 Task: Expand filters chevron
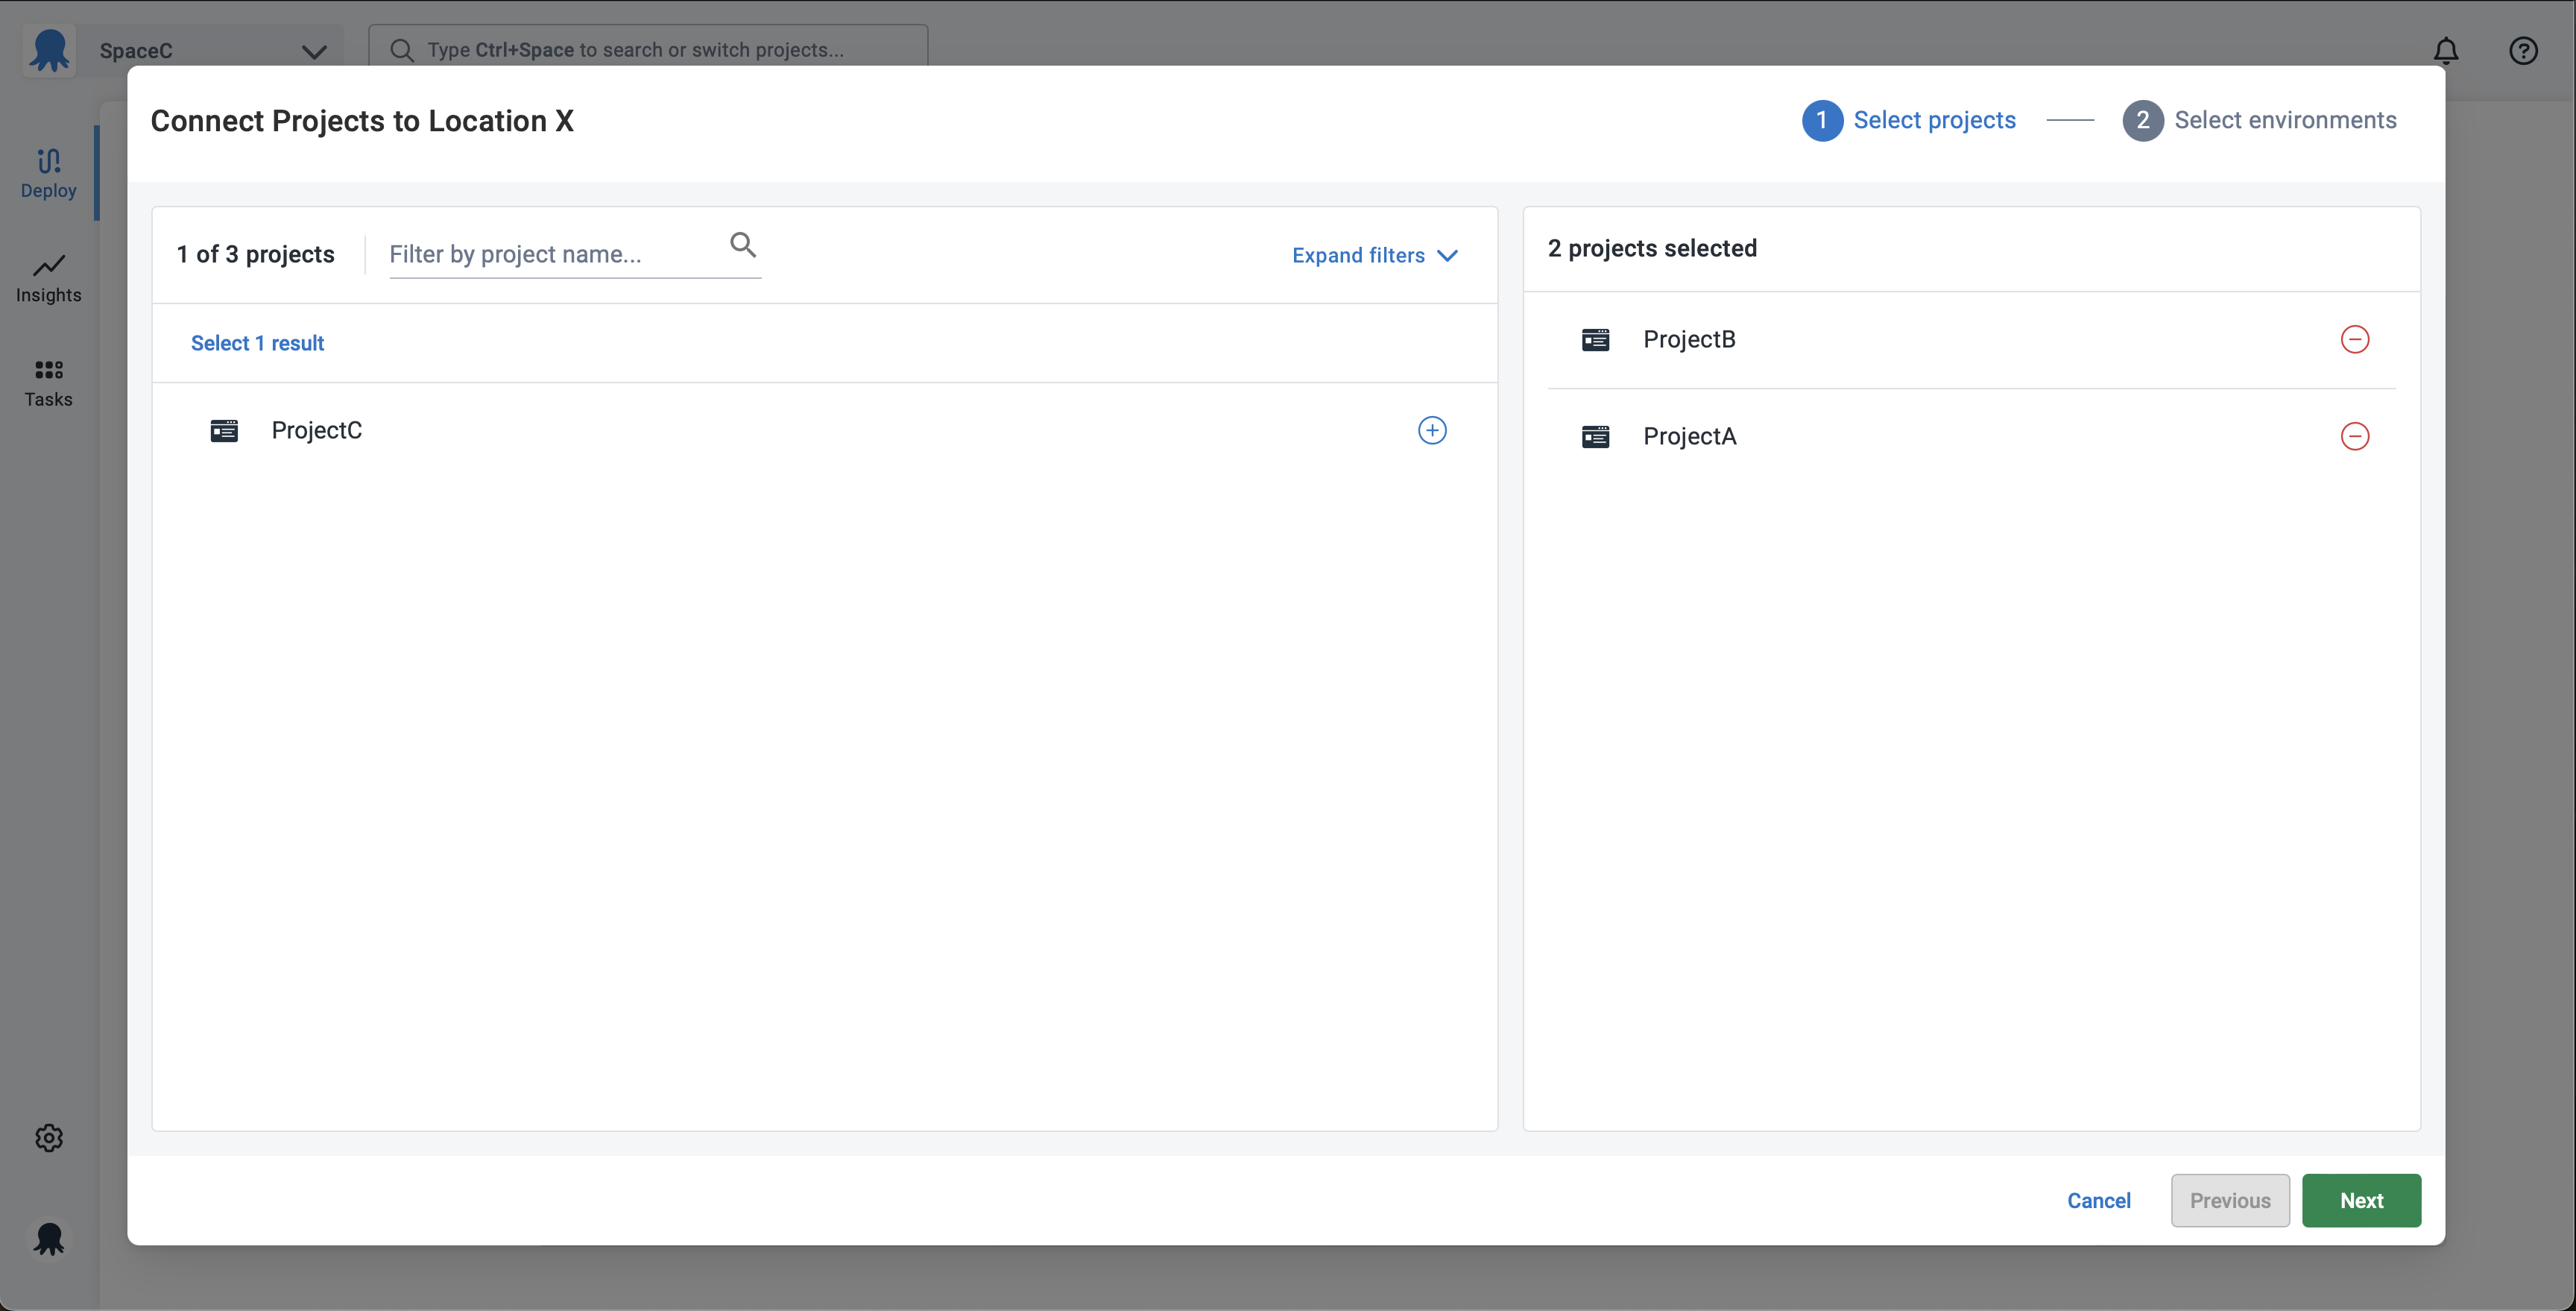click(1446, 255)
